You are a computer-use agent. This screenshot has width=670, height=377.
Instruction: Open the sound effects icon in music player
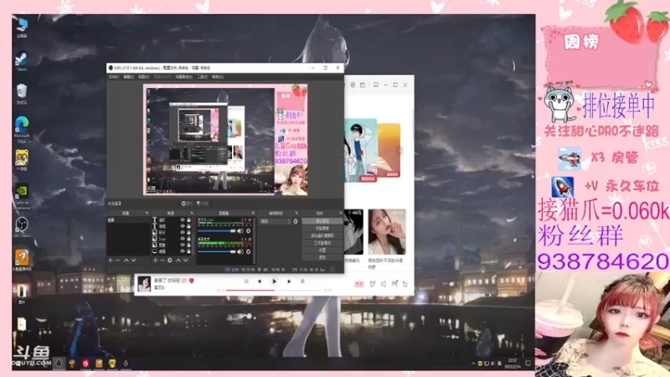[372, 284]
